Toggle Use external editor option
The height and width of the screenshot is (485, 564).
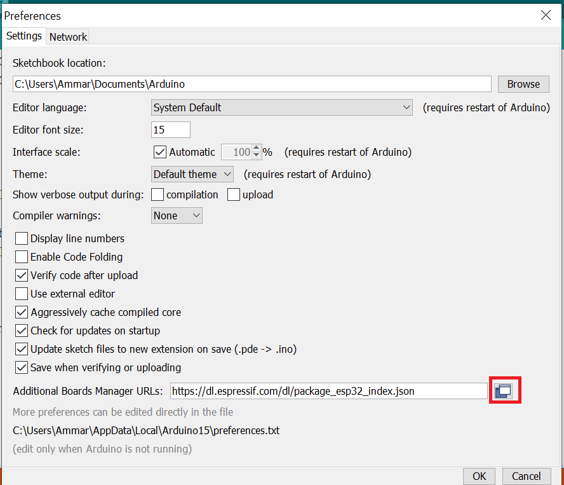[22, 294]
